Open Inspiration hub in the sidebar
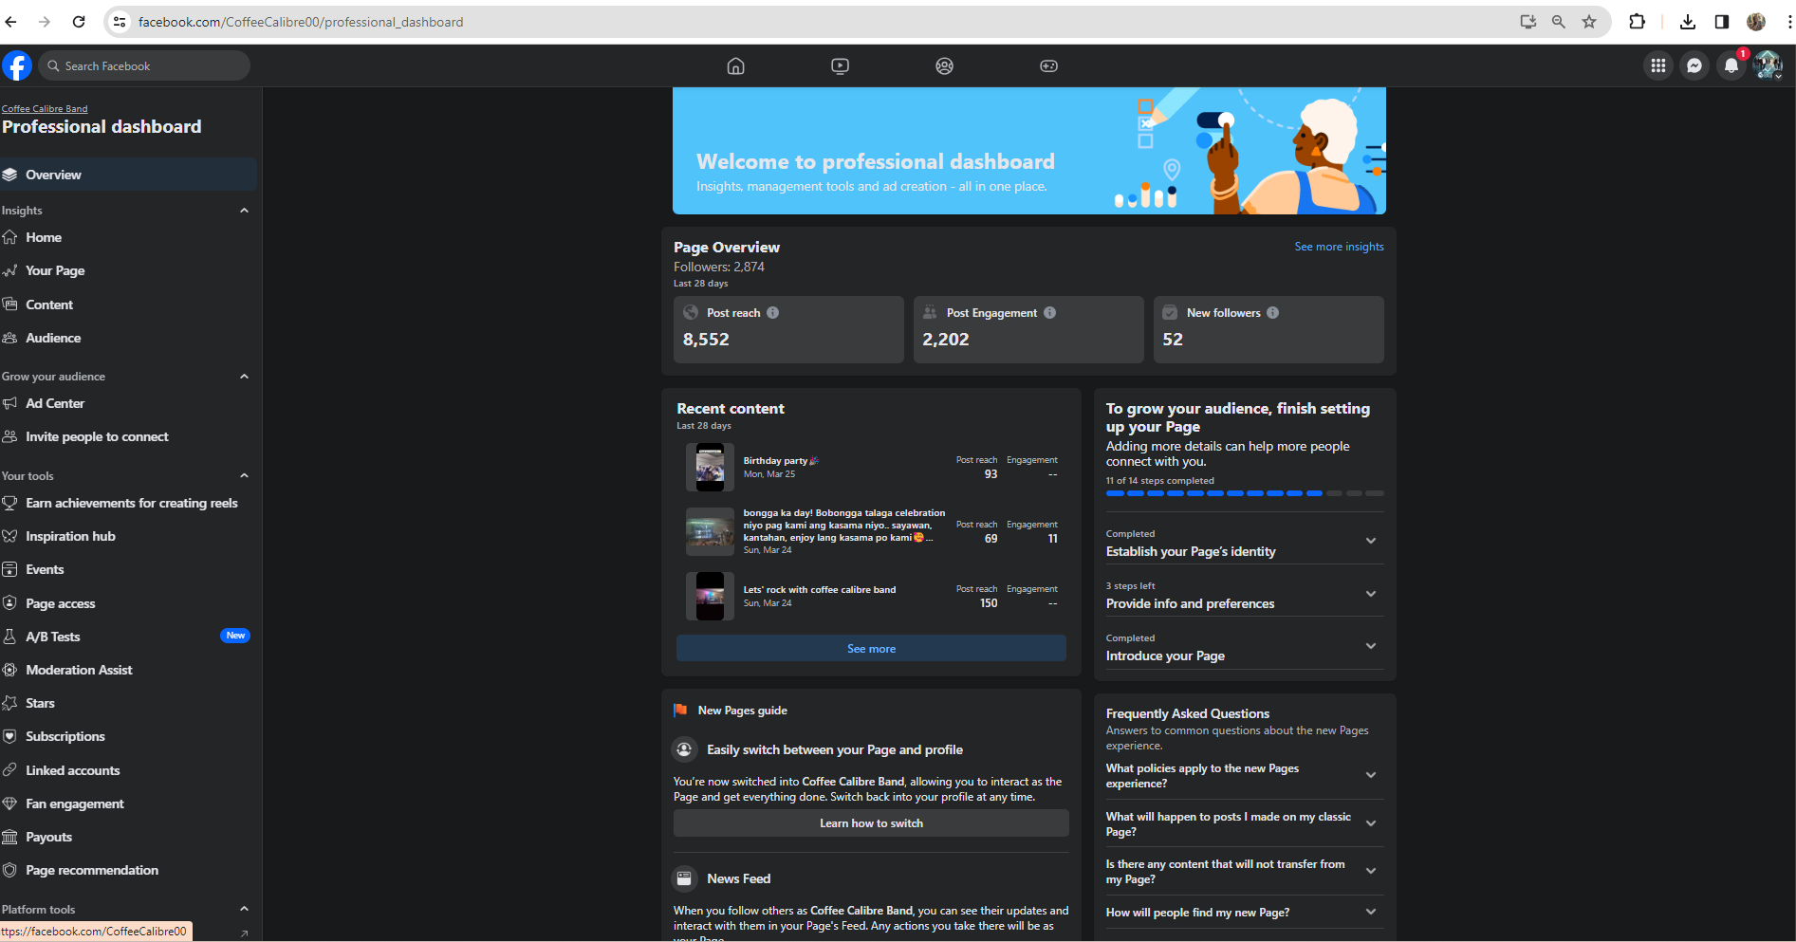Viewport: 1796px width, 942px height. point(128,536)
